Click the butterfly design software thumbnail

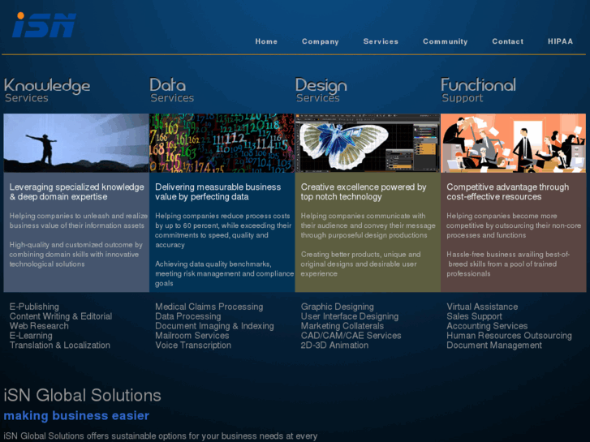tap(368, 143)
